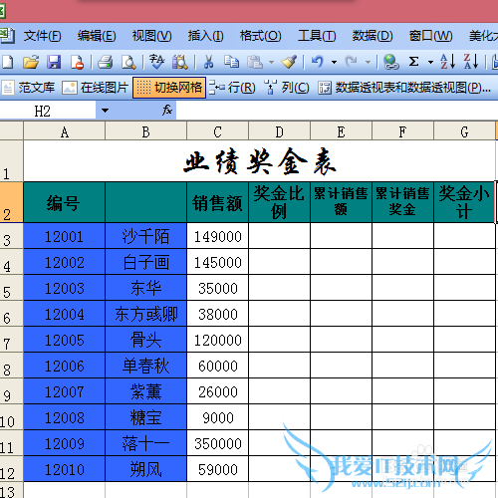Click the Research binoculars icon

click(180, 62)
